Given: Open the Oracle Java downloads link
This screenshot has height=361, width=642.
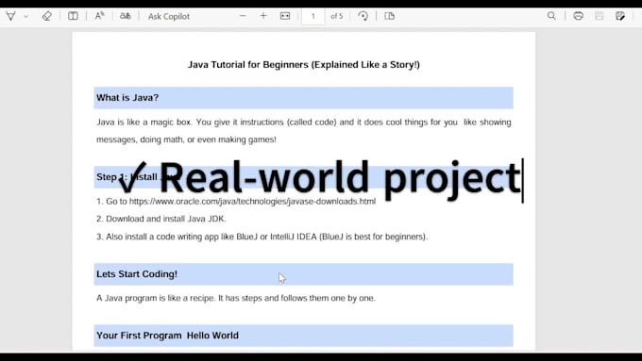Looking at the screenshot, I should 252,201.
